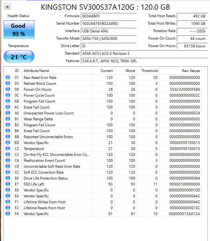This screenshot has height=241, width=210.
Task: Select status icon for AB Program Fail Count
Action: click(x=8, y=101)
